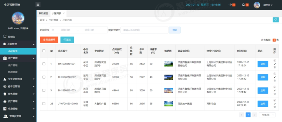Click the refresh icon button
Viewport: 282px width, 122px height.
[276, 20]
